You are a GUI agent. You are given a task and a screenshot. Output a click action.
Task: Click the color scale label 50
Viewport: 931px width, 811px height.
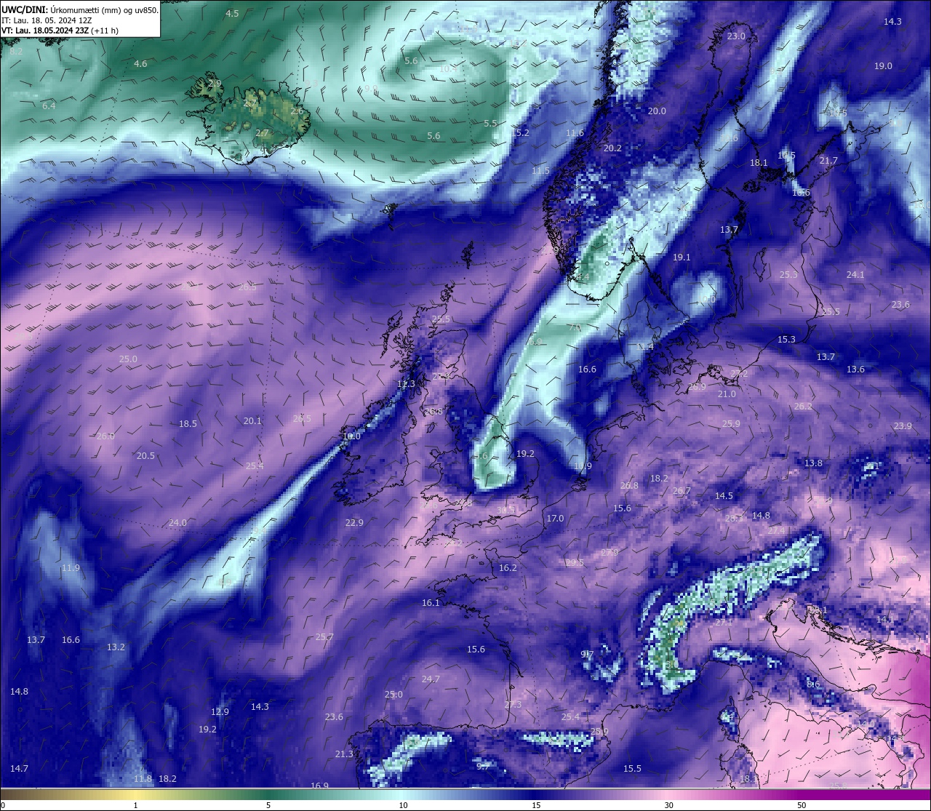(x=802, y=806)
